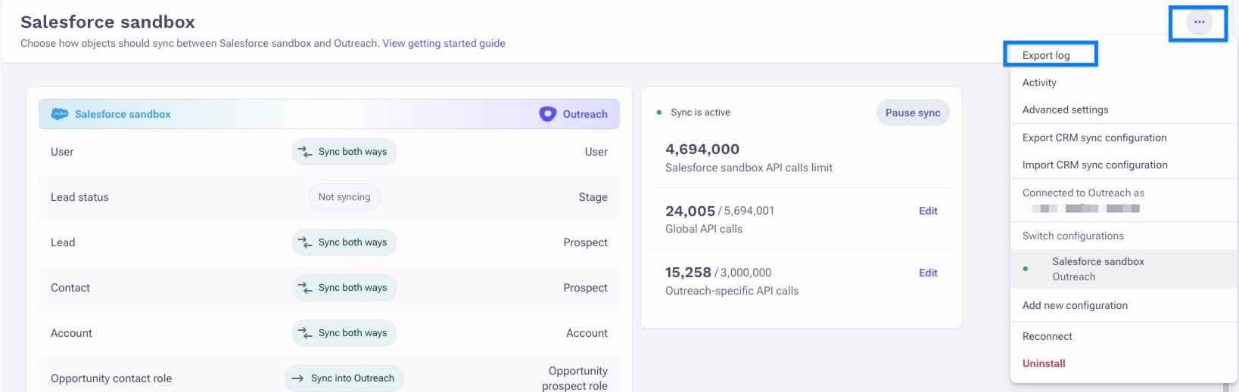Click the Salesforce cloud logo icon
This screenshot has width=1239, height=392.
tap(59, 114)
